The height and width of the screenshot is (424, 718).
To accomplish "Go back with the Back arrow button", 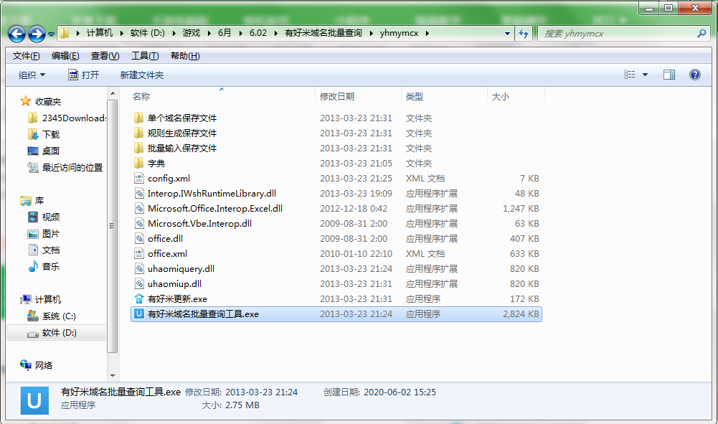I will 17,34.
